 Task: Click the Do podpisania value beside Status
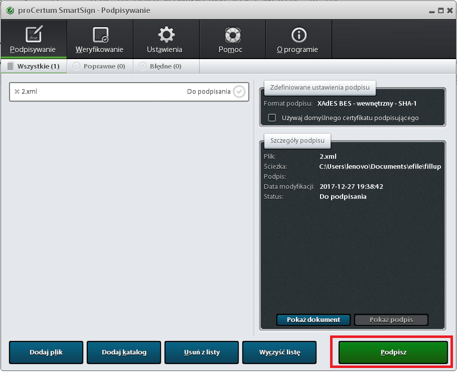coord(343,197)
